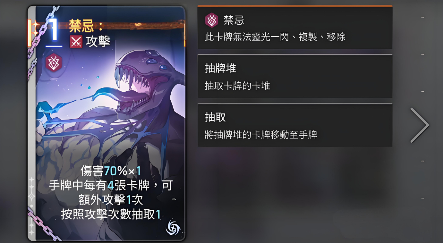
Task: Open the 禁忌 keyword description panel
Action: point(295,28)
